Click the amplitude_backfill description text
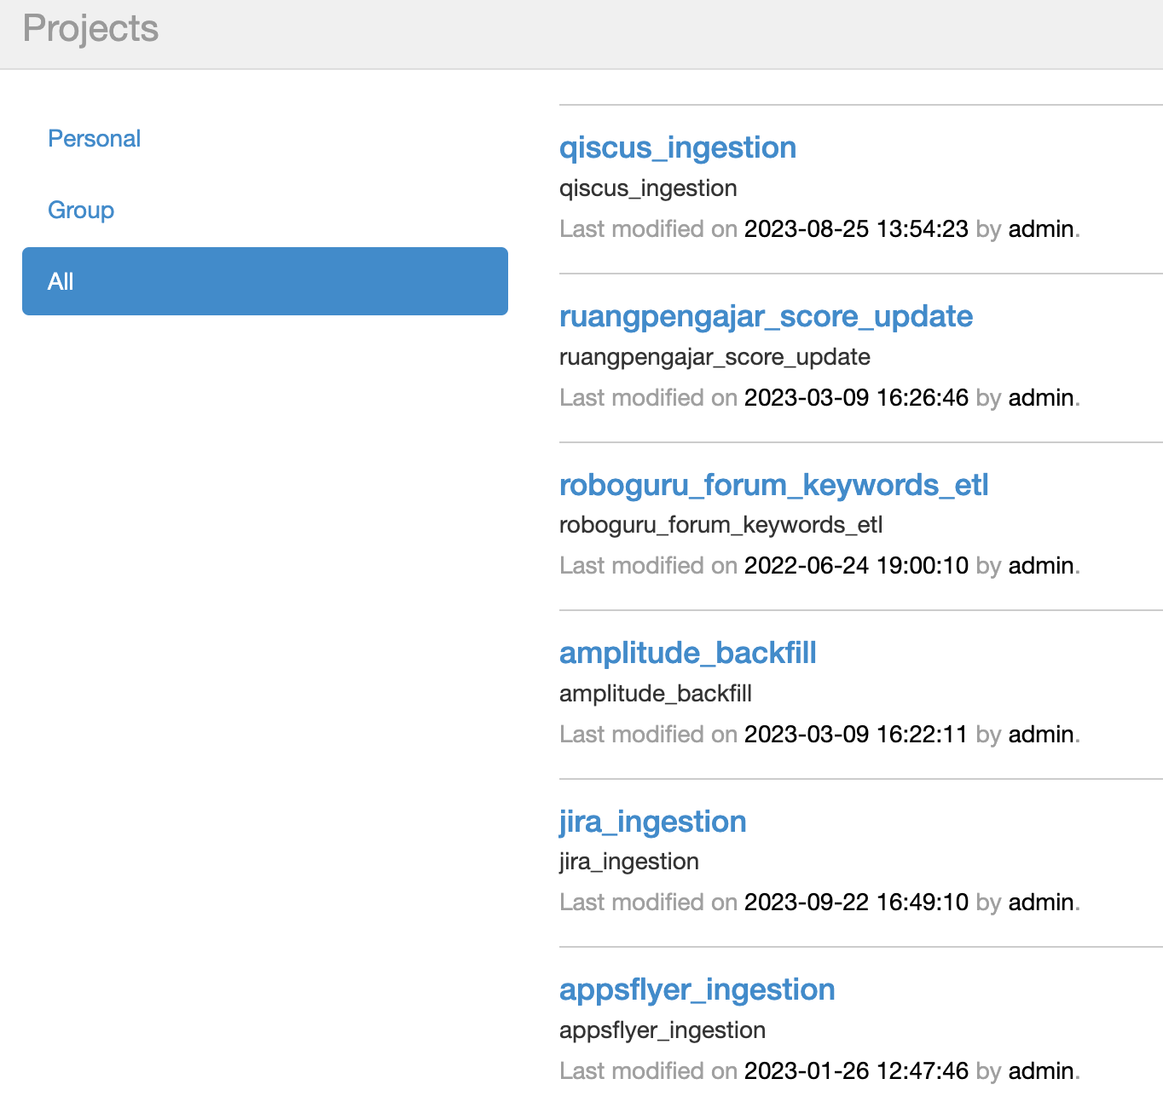 coord(655,694)
